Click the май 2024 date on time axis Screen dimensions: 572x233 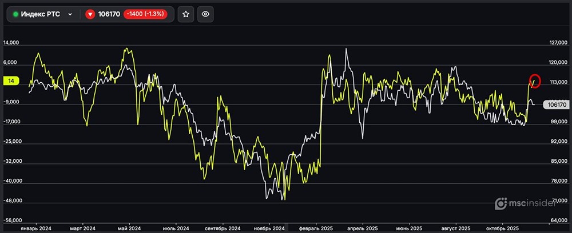pos(129,228)
